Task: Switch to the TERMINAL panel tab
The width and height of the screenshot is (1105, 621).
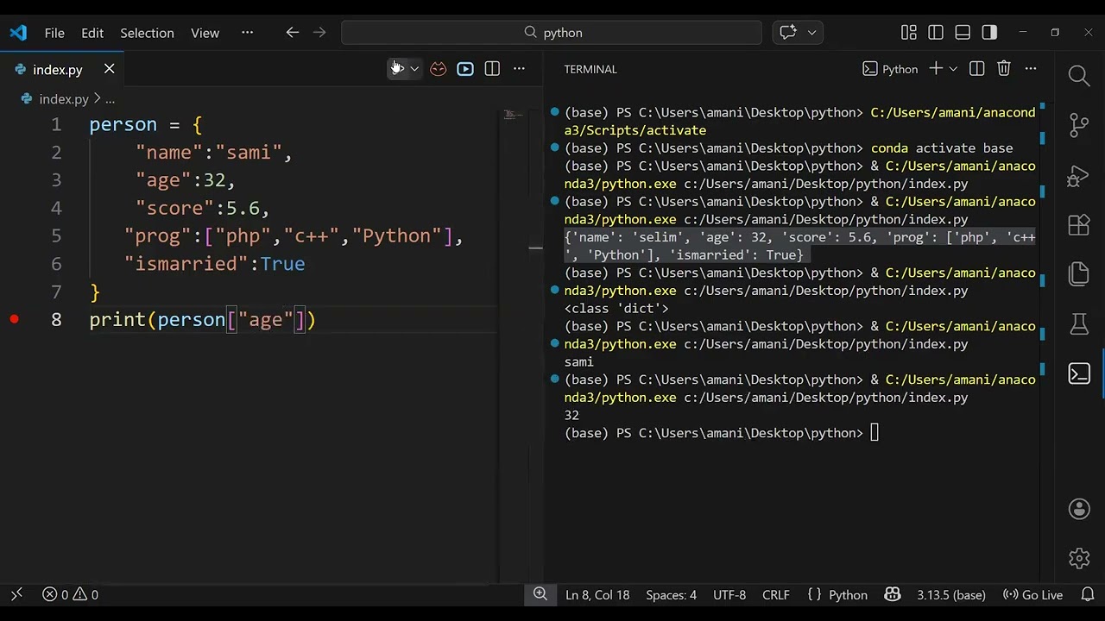Action: (590, 69)
